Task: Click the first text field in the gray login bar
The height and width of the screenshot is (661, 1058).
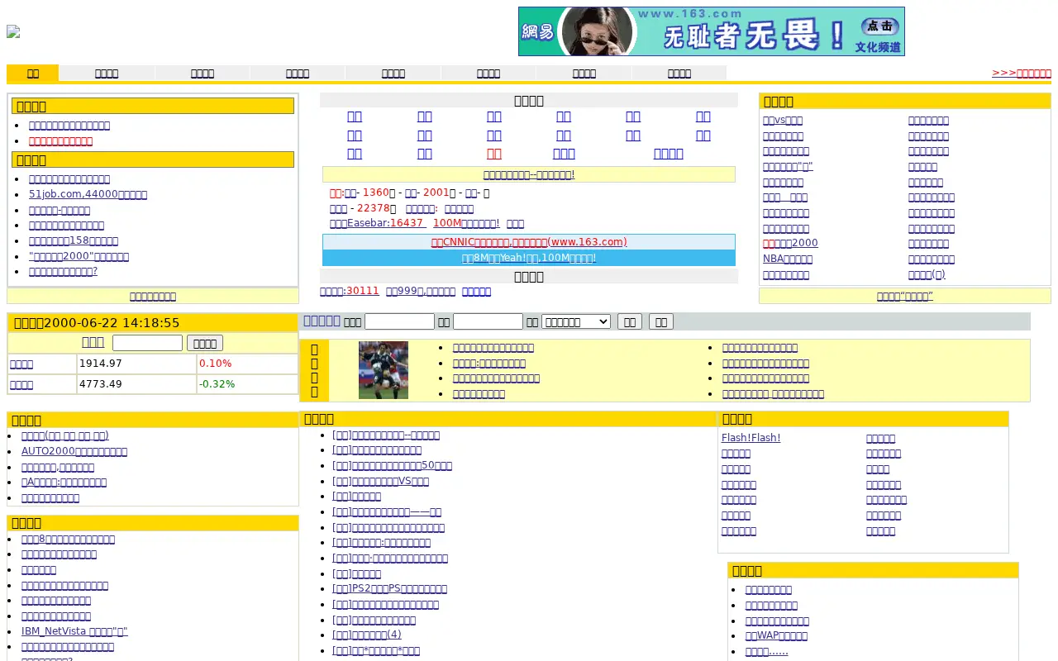Action: (399, 321)
